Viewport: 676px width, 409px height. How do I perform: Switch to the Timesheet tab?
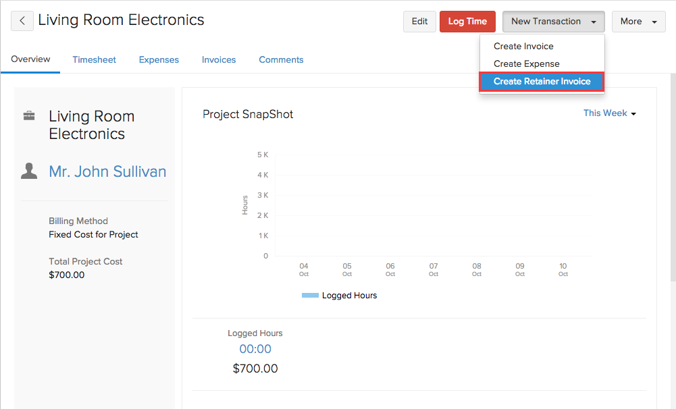[x=94, y=60]
